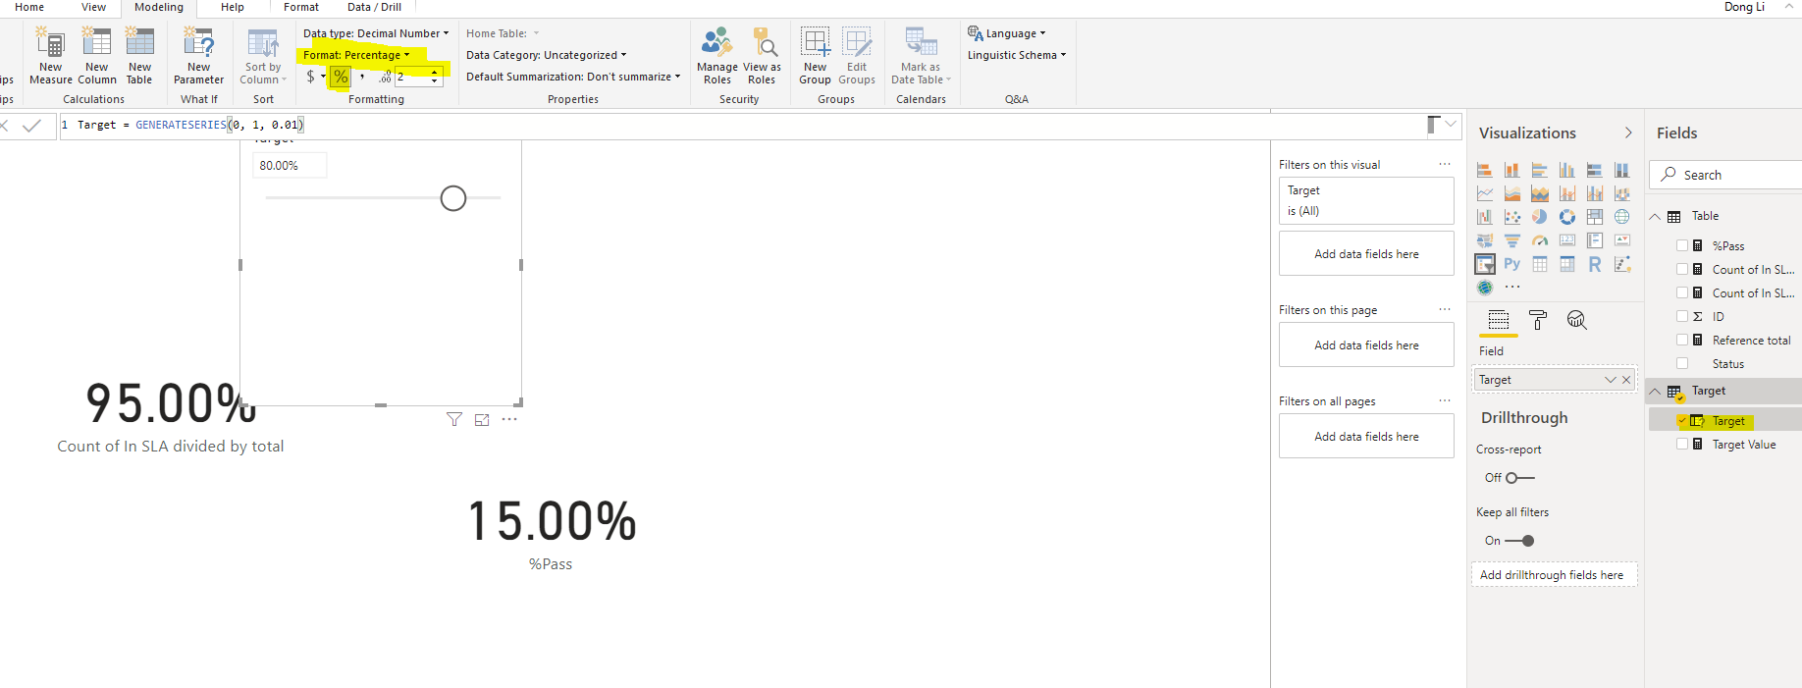1802x688 pixels.
Task: Switch to the View ribbon tab
Action: pos(93,7)
